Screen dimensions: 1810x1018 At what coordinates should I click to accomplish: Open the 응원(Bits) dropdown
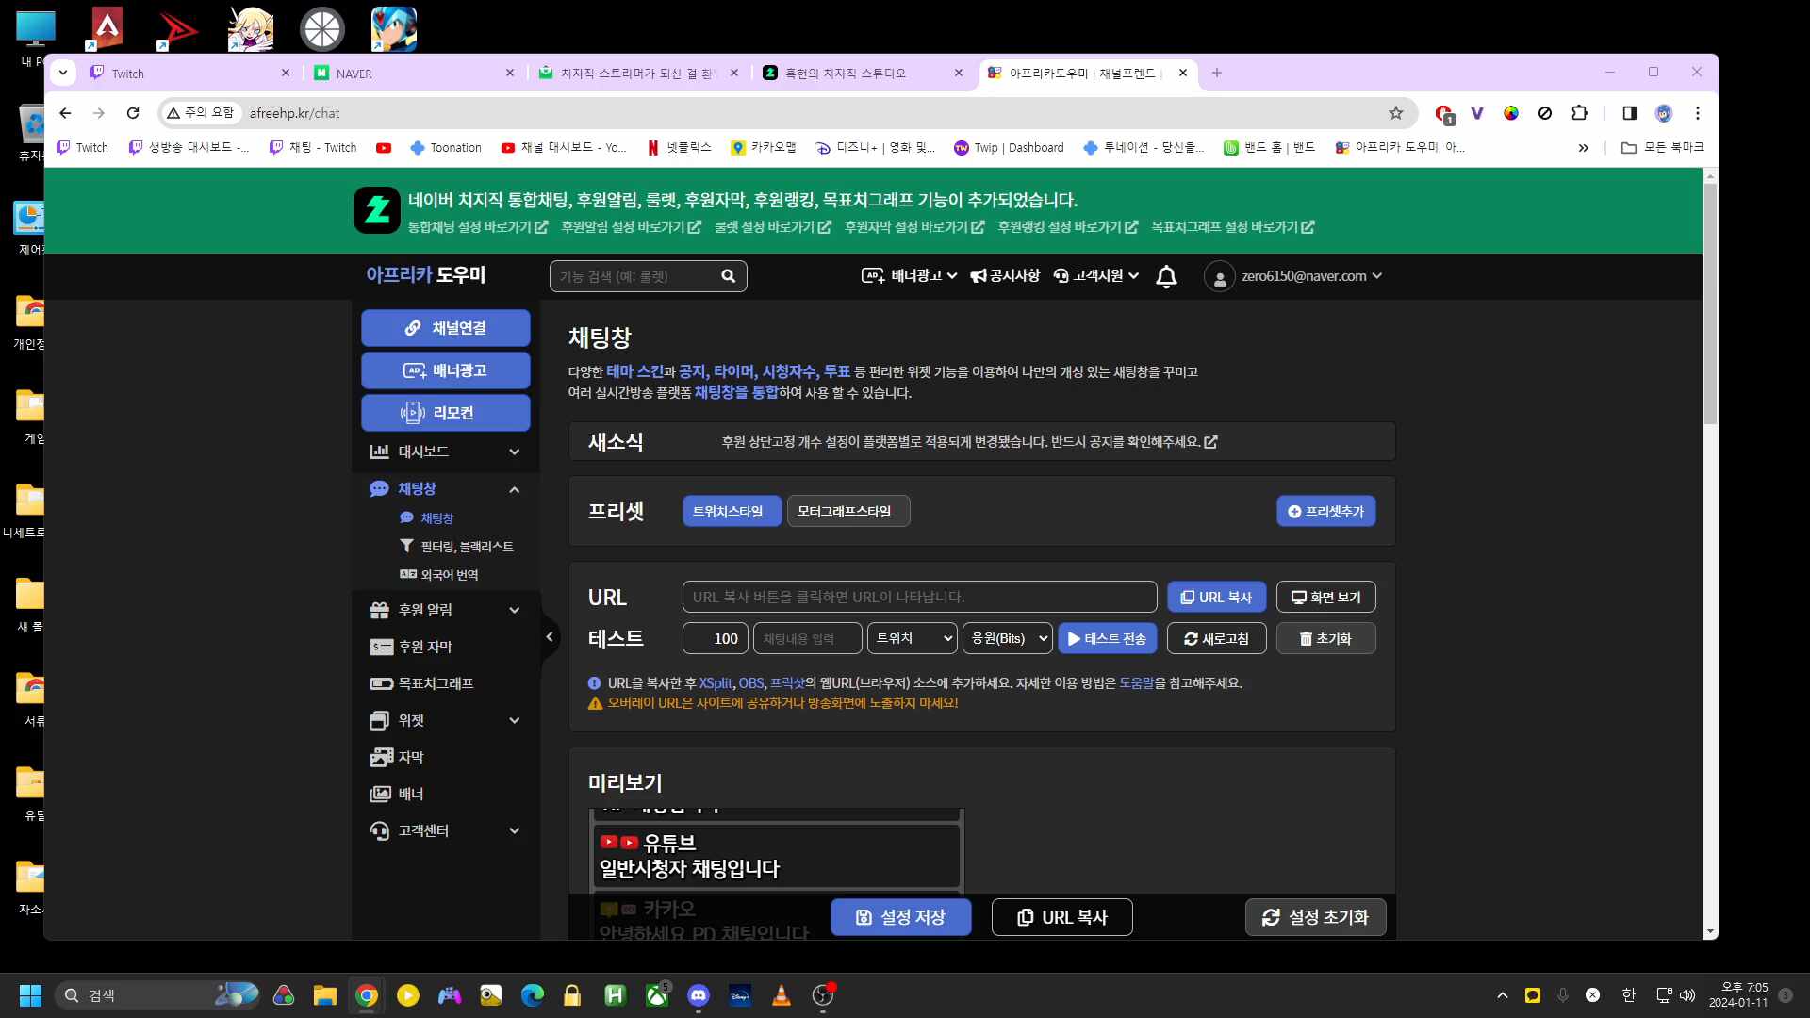[1005, 638]
